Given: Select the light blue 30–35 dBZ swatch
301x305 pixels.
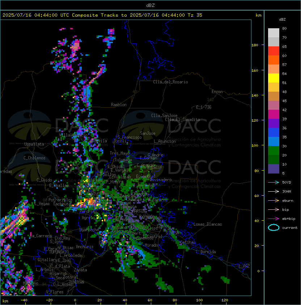Looking at the screenshot, I should [x=274, y=141].
